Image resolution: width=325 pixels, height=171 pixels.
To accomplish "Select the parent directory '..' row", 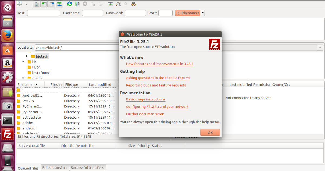I will coord(66,90).
